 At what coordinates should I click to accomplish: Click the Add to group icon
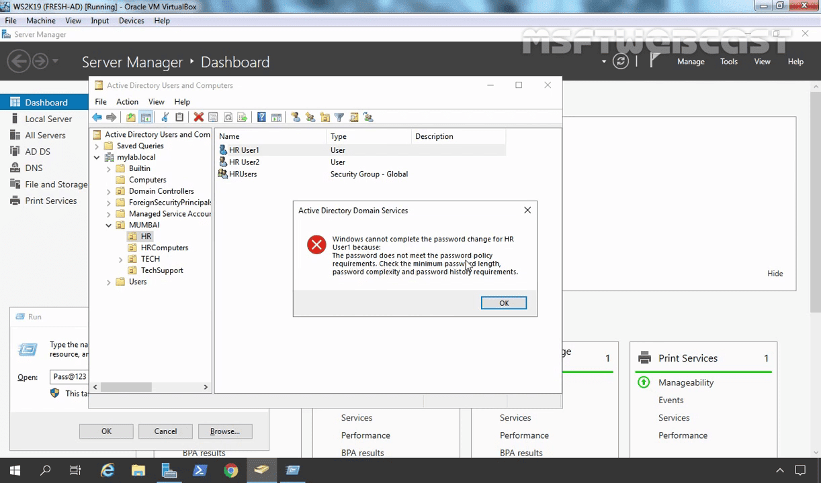click(368, 117)
